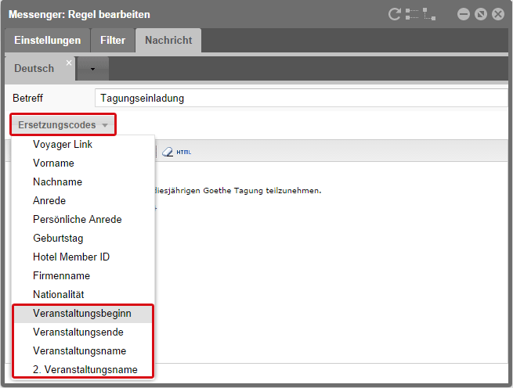Select the Nachricht tab
The height and width of the screenshot is (388, 513).
pos(168,41)
